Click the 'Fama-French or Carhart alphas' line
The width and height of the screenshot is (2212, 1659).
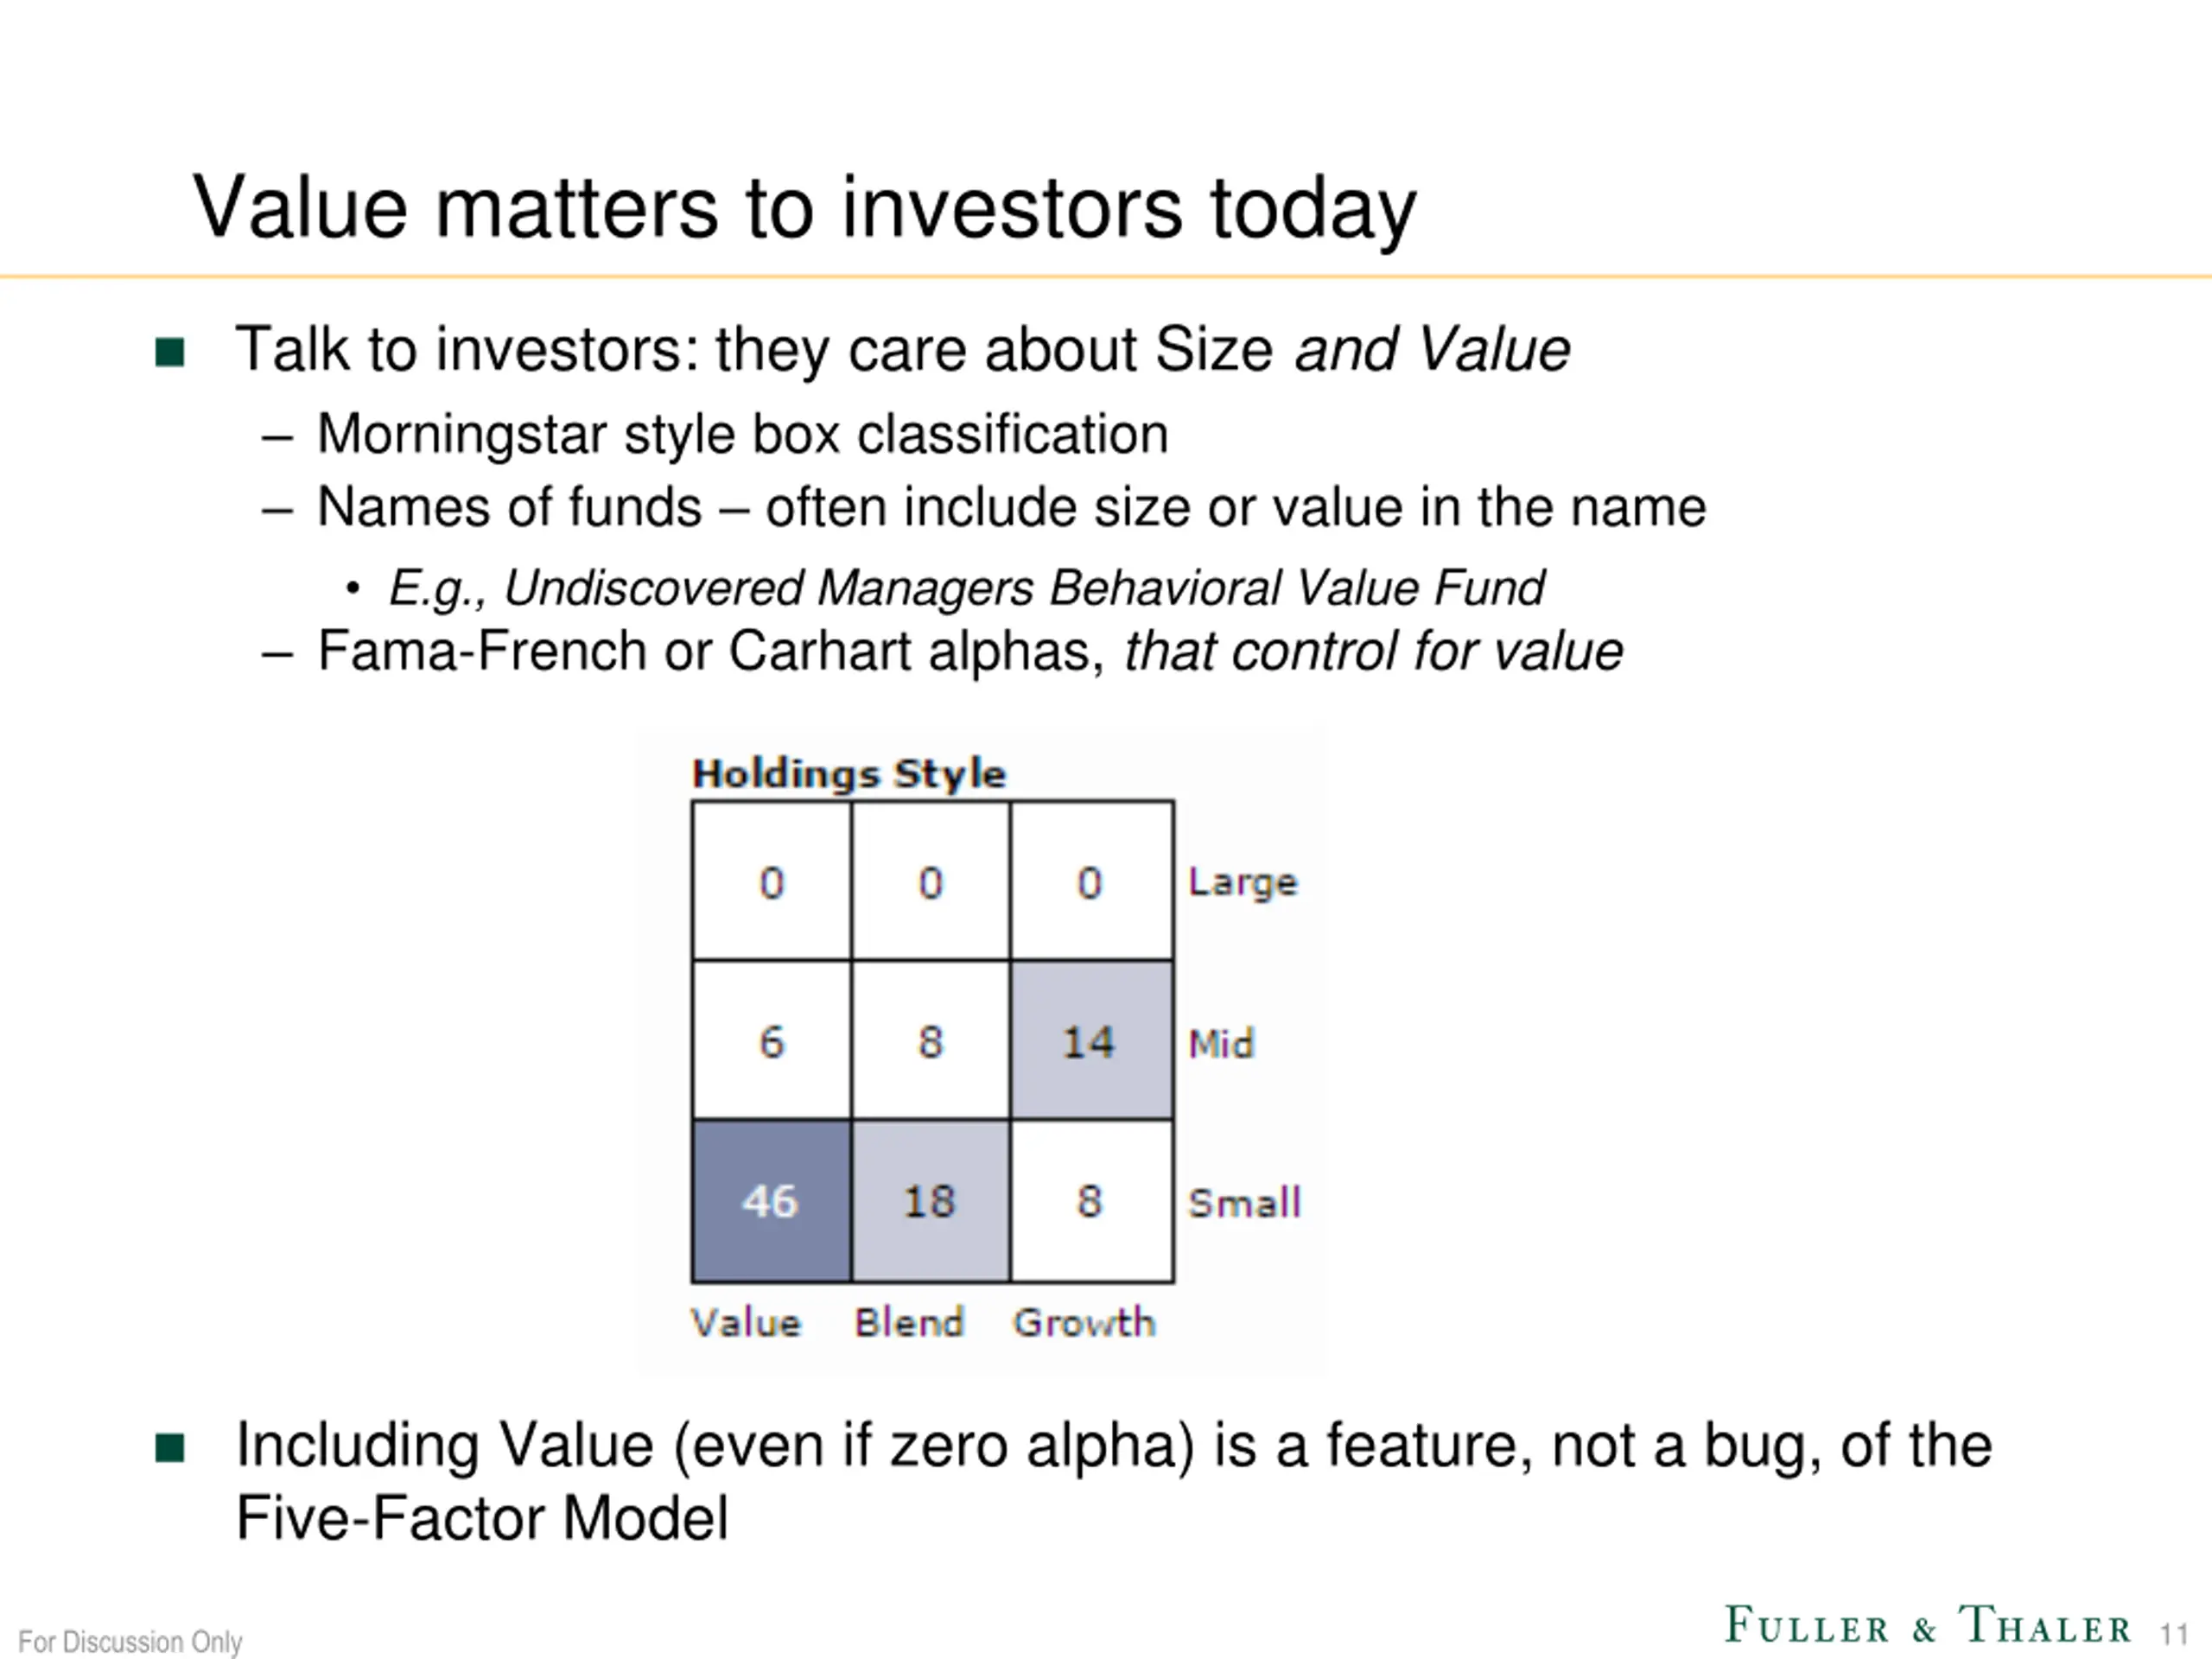point(969,652)
